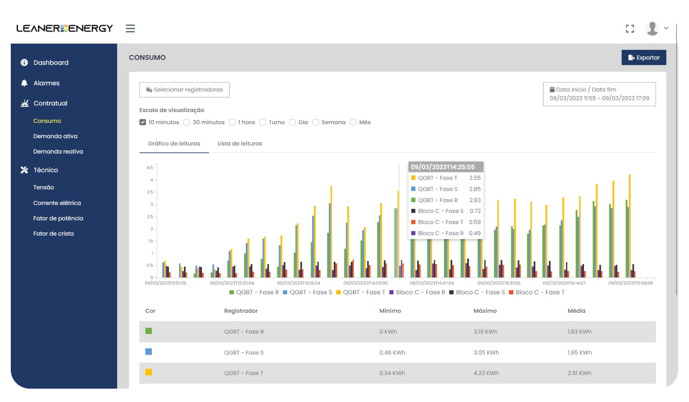The width and height of the screenshot is (689, 402).
Task: Open Demanda ativa page
Action: [55, 136]
